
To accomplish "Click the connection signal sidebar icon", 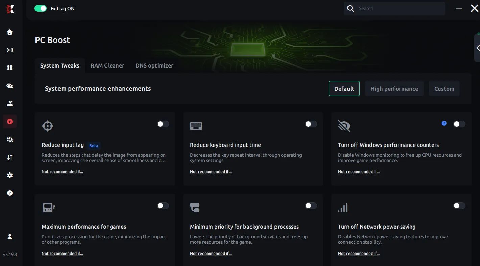I will pyautogui.click(x=10, y=50).
